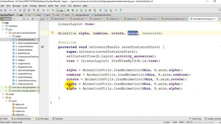Image resolution: width=221 pixels, height=124 pixels.
Task: Close the AnimationActivity.java tab
Action: pos(215,19)
